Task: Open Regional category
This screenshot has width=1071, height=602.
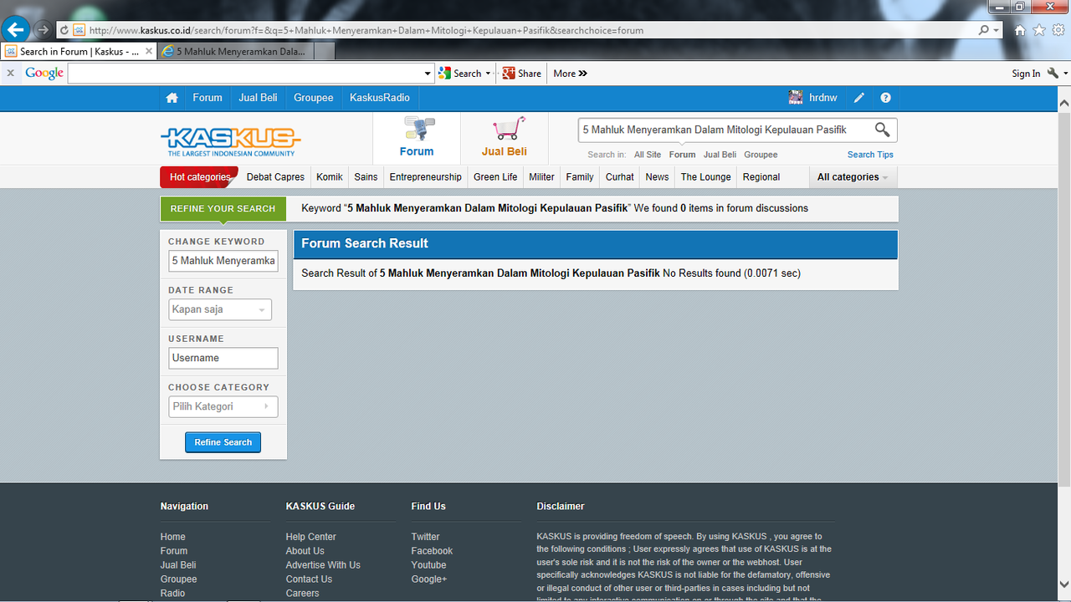Action: pos(761,177)
